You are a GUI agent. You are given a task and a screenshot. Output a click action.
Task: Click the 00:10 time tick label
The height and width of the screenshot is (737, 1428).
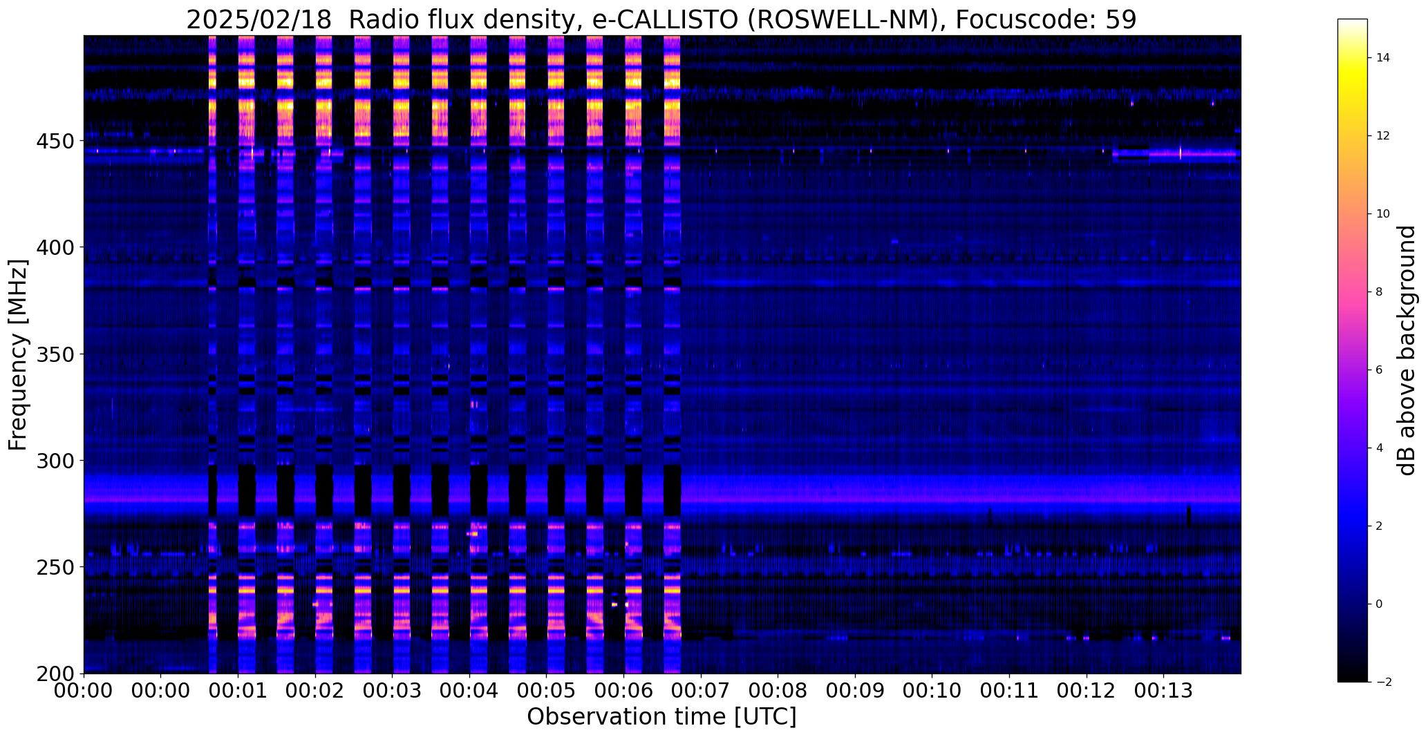(932, 691)
